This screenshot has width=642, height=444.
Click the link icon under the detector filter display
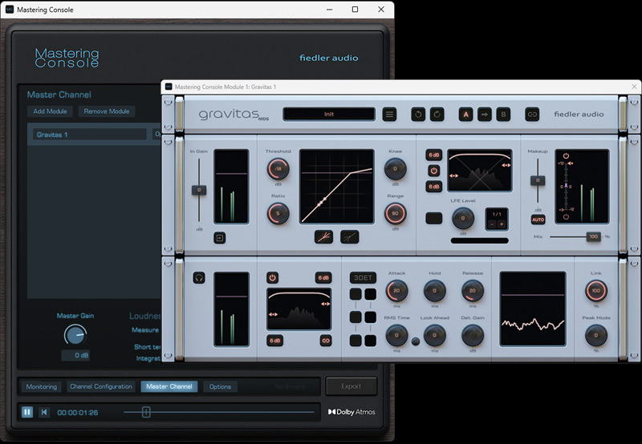tap(325, 341)
